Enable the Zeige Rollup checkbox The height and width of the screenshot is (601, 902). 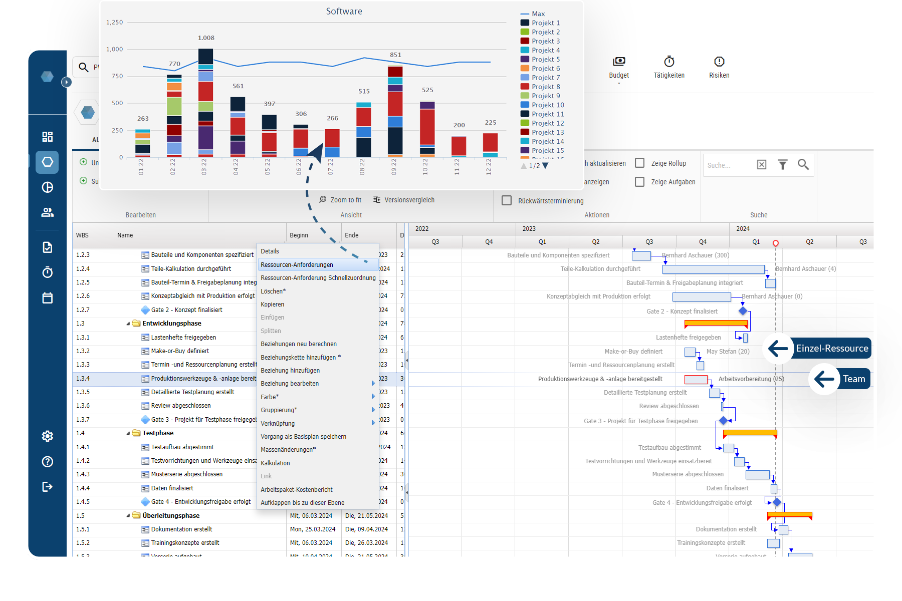(x=640, y=163)
